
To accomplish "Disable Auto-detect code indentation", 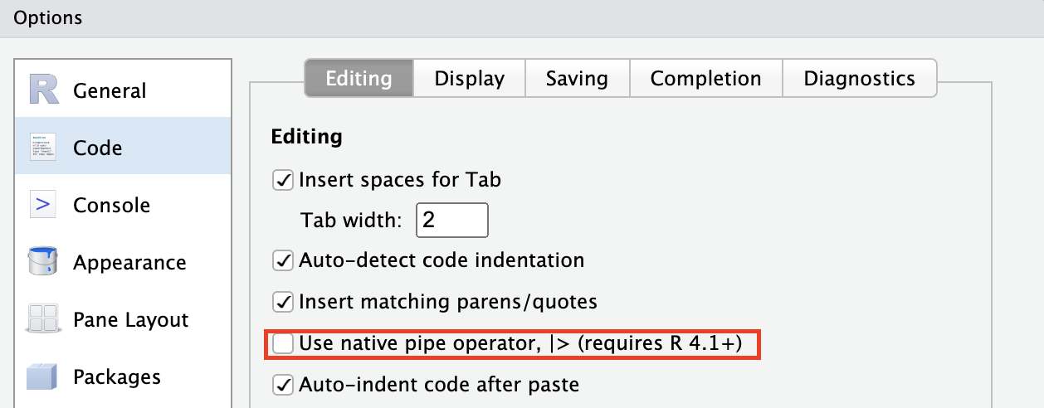I will click(283, 260).
